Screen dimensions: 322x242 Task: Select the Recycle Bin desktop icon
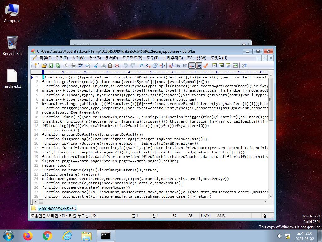(x=12, y=45)
